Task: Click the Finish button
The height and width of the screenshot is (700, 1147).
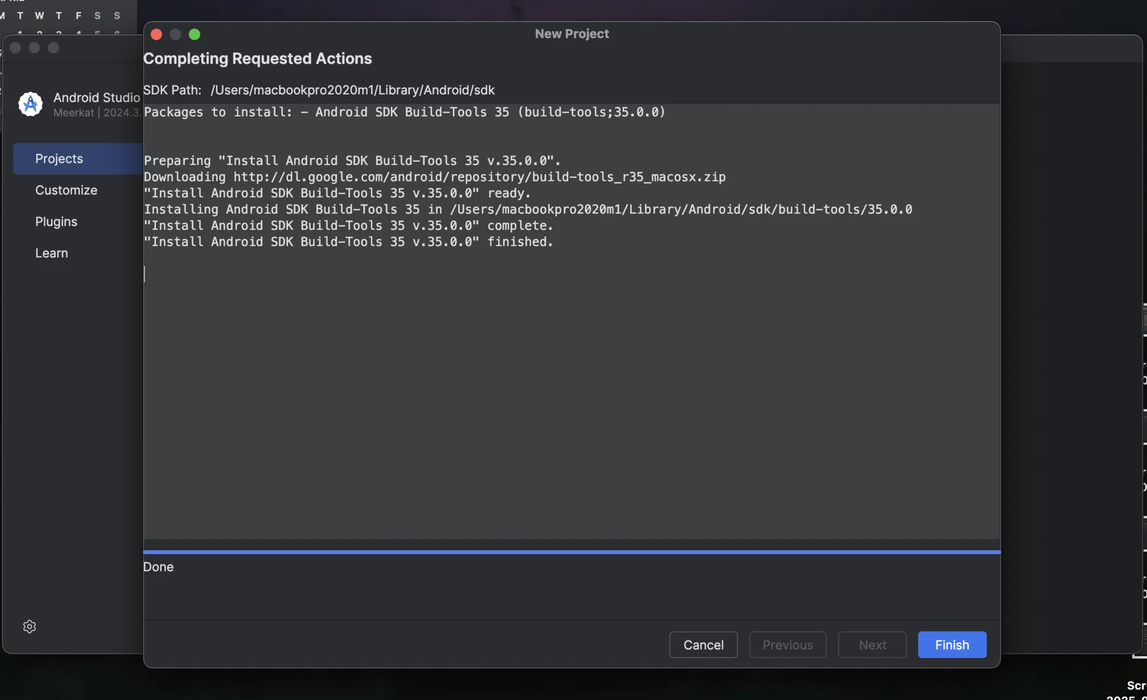Action: coord(952,645)
